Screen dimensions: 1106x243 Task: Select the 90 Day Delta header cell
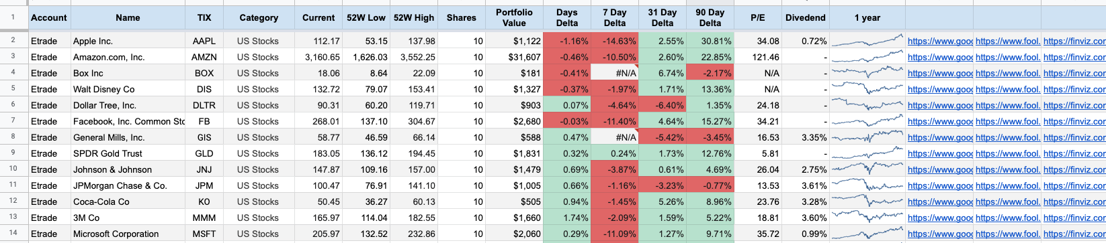click(710, 17)
